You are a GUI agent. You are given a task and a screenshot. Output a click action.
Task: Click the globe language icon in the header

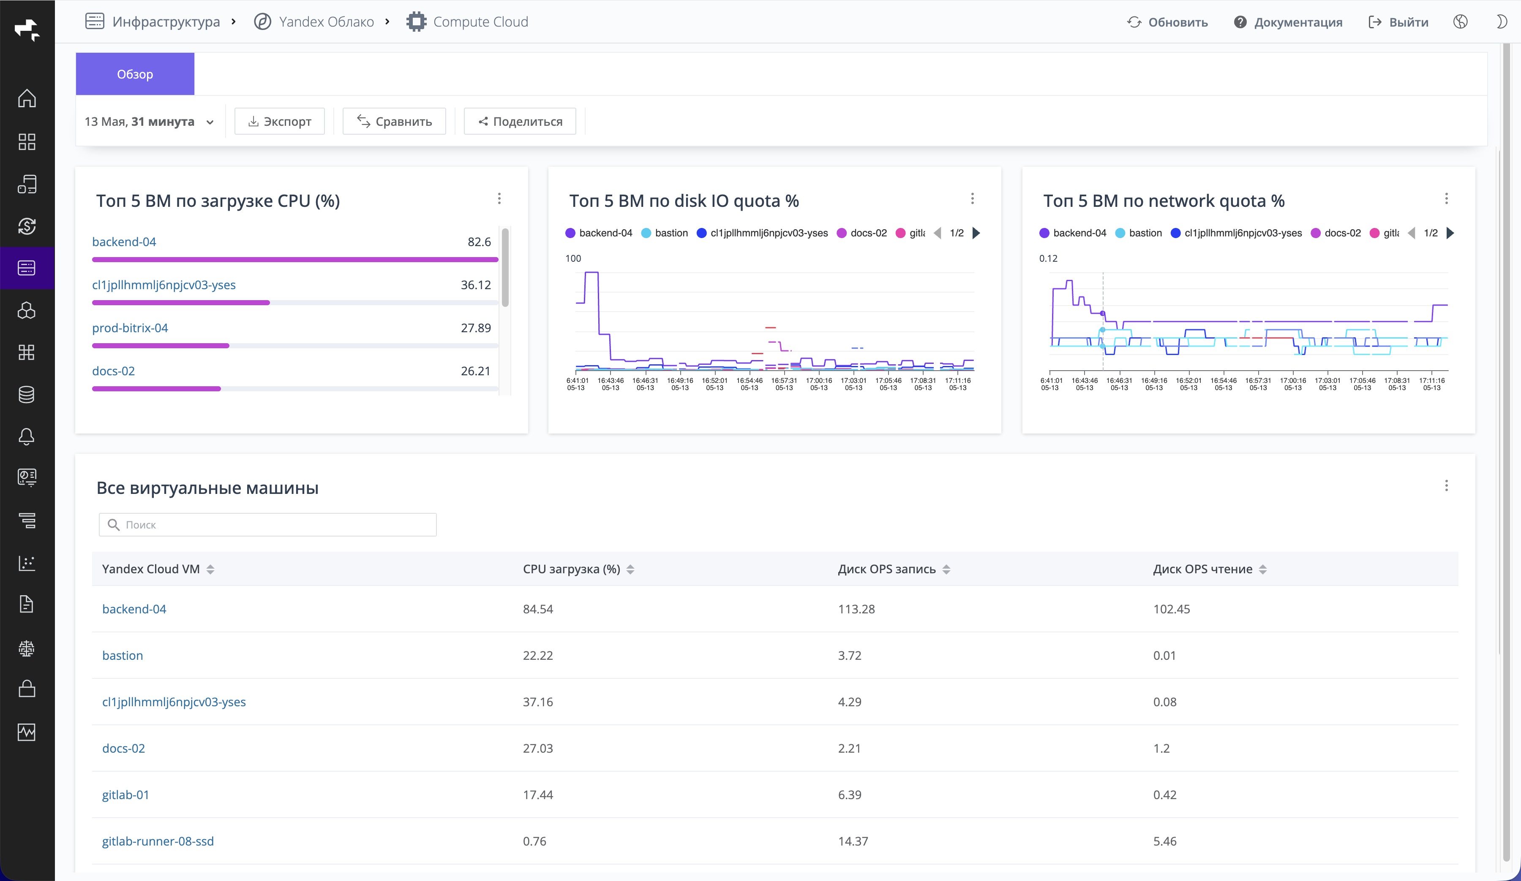pyautogui.click(x=1460, y=22)
